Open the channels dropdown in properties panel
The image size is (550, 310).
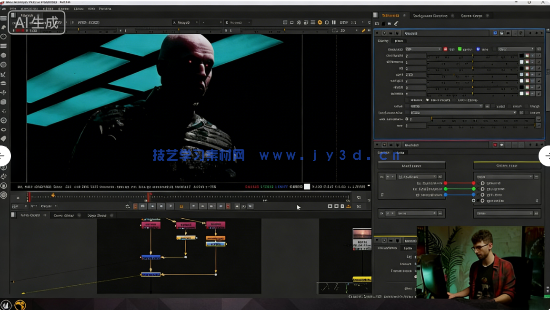click(x=423, y=49)
